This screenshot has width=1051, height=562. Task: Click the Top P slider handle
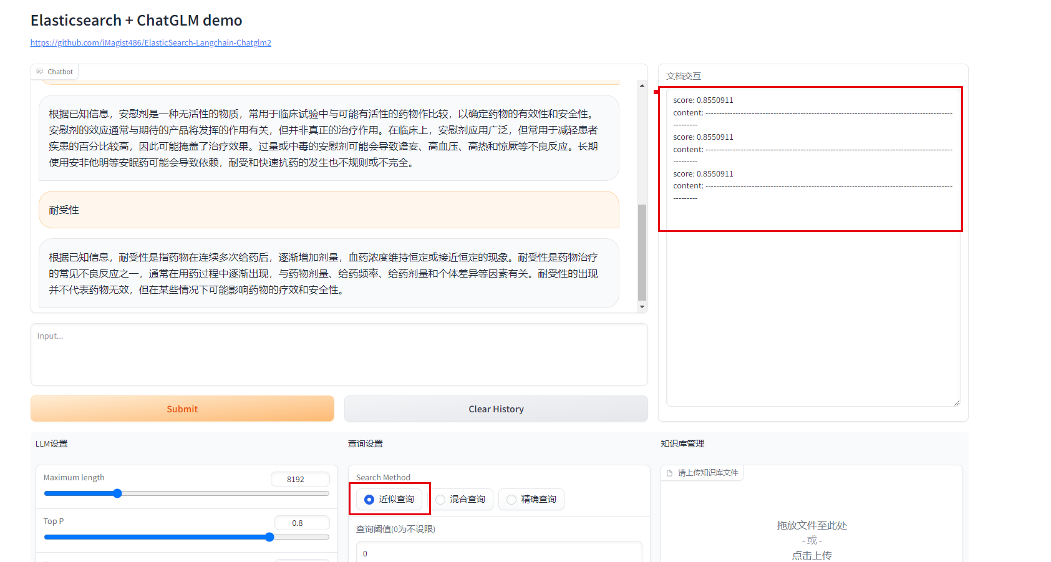pyautogui.click(x=269, y=537)
